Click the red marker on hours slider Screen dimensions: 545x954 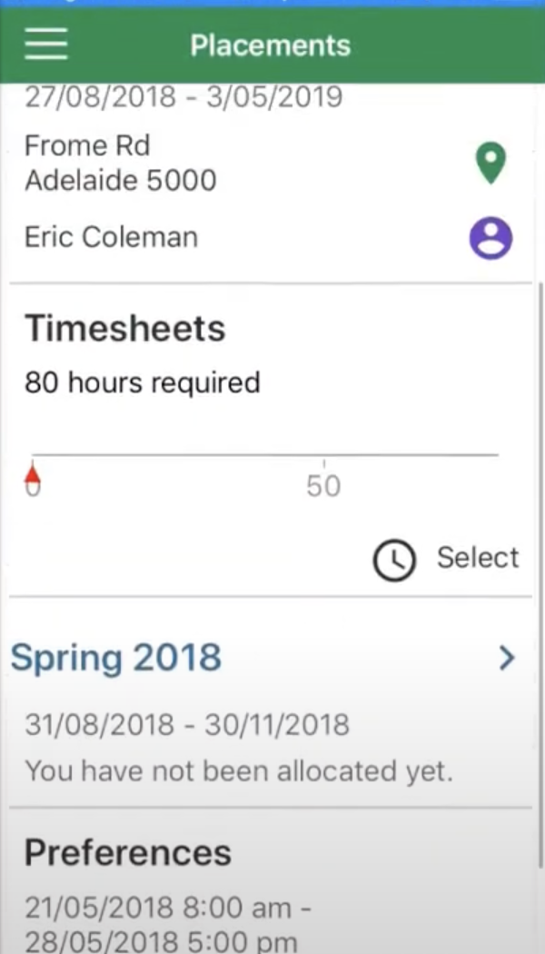[33, 477]
